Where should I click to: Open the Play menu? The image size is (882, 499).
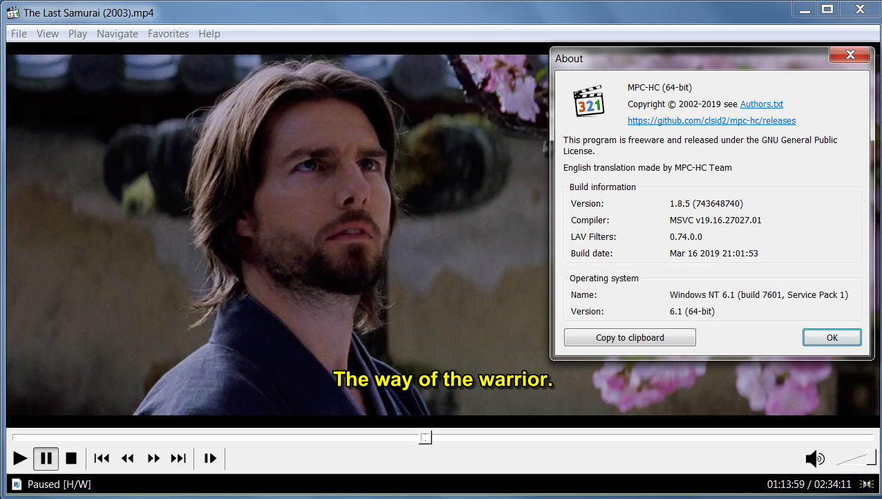pos(77,34)
